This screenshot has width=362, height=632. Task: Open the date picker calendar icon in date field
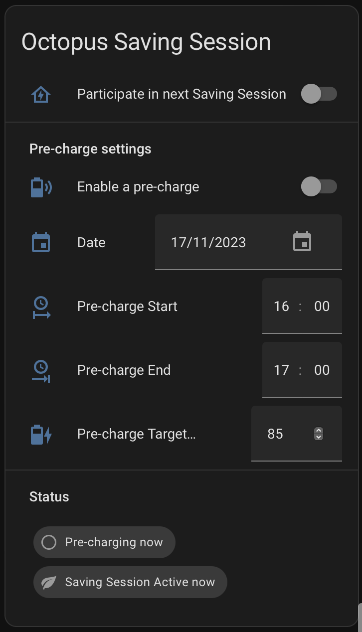(302, 242)
